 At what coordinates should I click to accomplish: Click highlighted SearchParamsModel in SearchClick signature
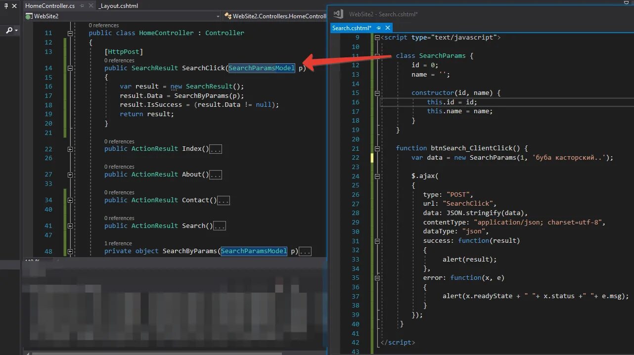pyautogui.click(x=262, y=68)
